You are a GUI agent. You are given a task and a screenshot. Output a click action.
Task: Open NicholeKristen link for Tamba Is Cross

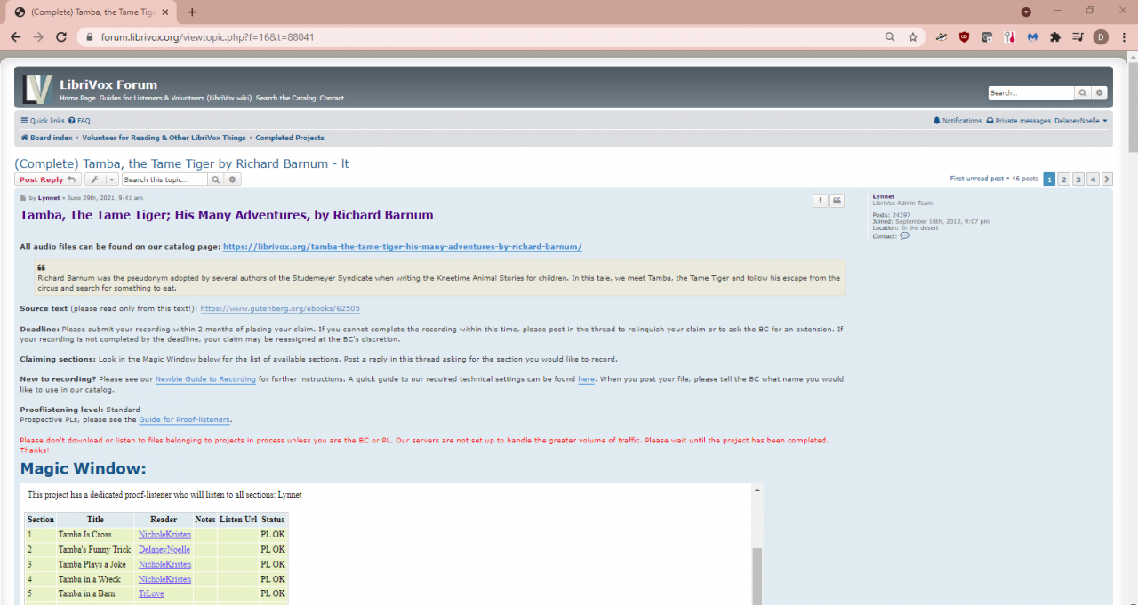pyautogui.click(x=164, y=535)
